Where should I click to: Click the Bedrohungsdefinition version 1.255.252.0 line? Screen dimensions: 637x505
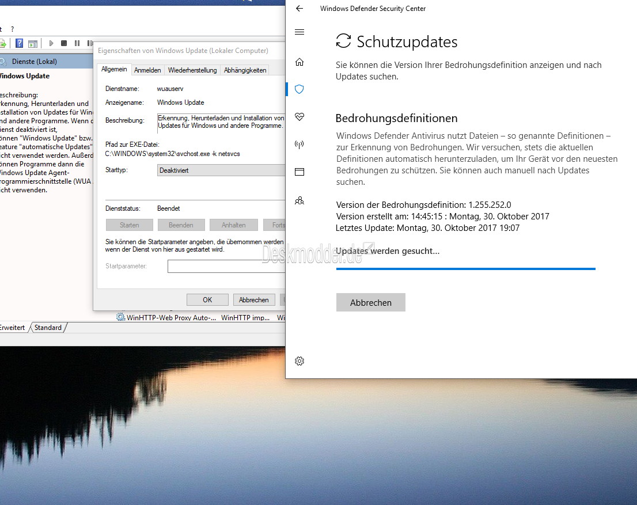[424, 205]
